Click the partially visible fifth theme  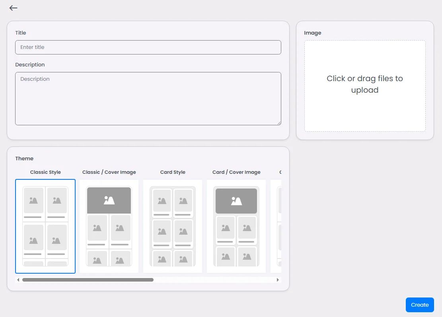coord(276,226)
